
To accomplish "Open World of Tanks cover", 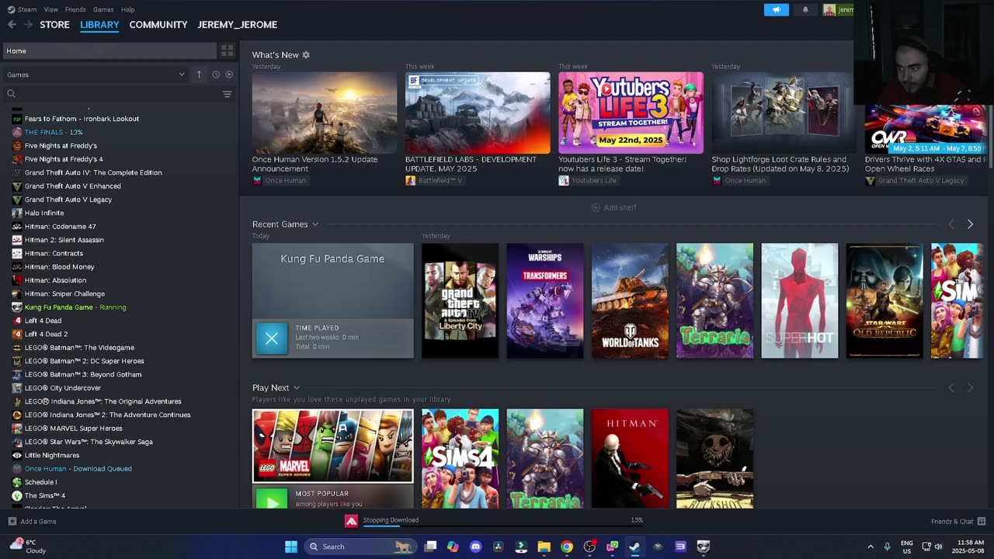I will click(630, 300).
